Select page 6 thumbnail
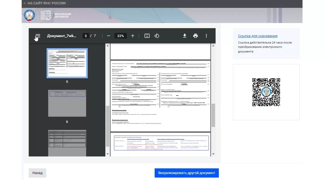The image size is (325, 180). coord(67,103)
